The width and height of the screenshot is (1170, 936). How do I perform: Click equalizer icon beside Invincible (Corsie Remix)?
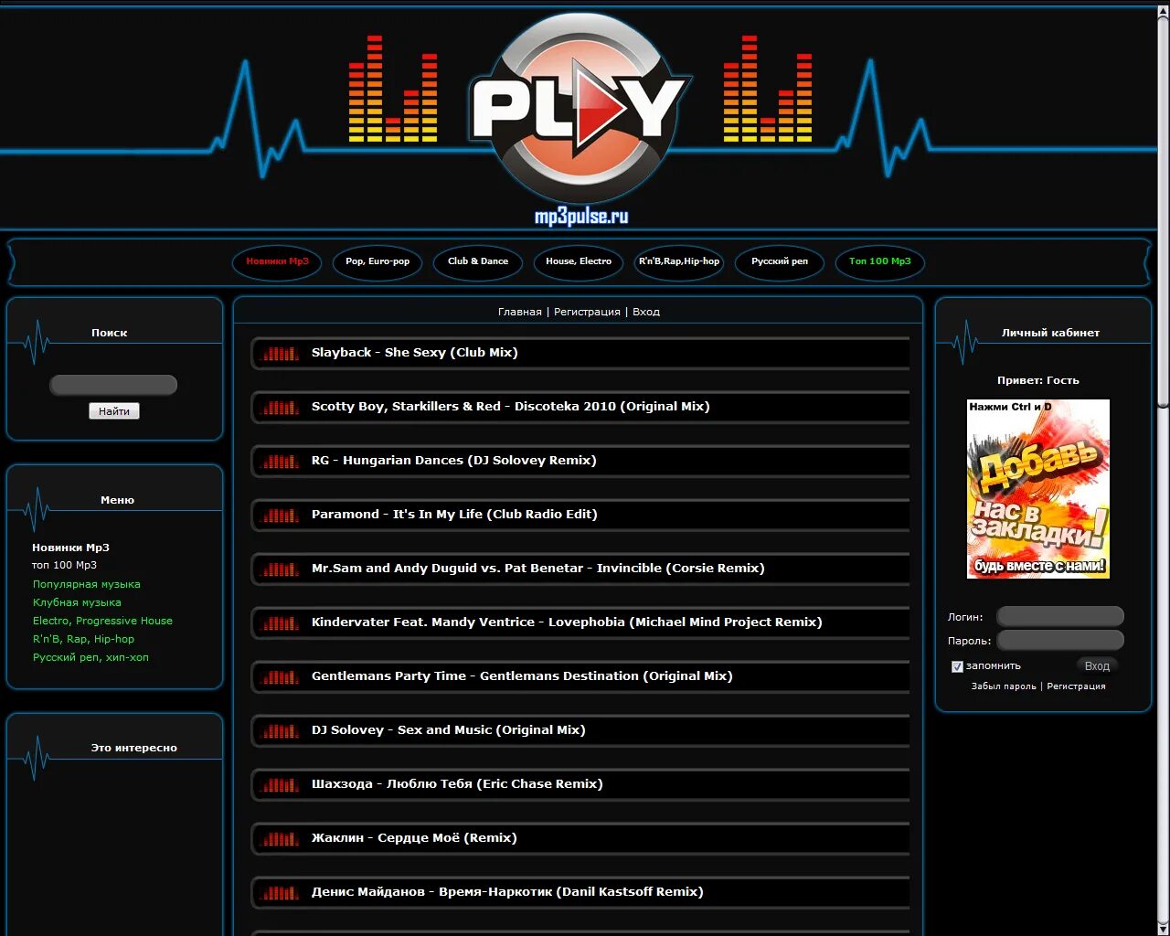(281, 569)
